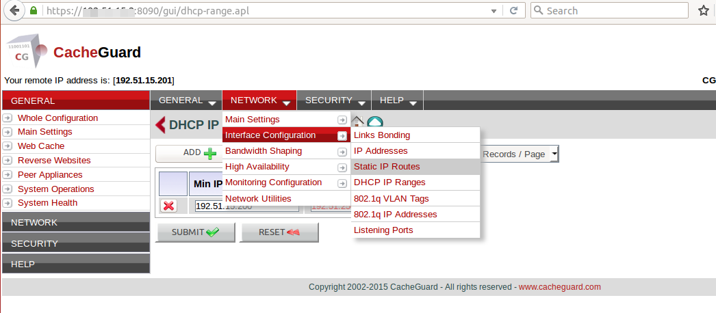Expand the NETWORK sidebar section
Image resolution: width=716 pixels, height=313 pixels.
pos(76,222)
